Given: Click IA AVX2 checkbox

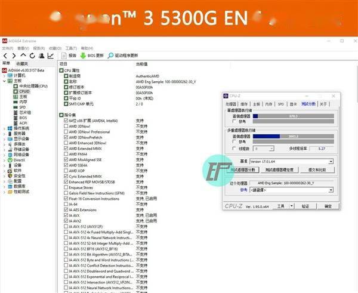Looking at the screenshot, I should [x=66, y=221].
